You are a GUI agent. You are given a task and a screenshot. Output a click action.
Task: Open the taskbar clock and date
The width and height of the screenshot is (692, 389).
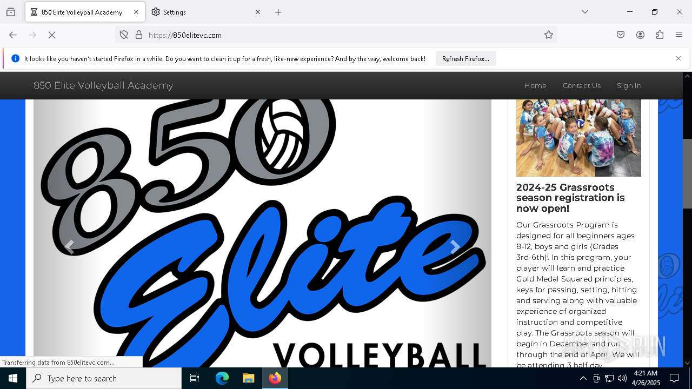(x=645, y=378)
